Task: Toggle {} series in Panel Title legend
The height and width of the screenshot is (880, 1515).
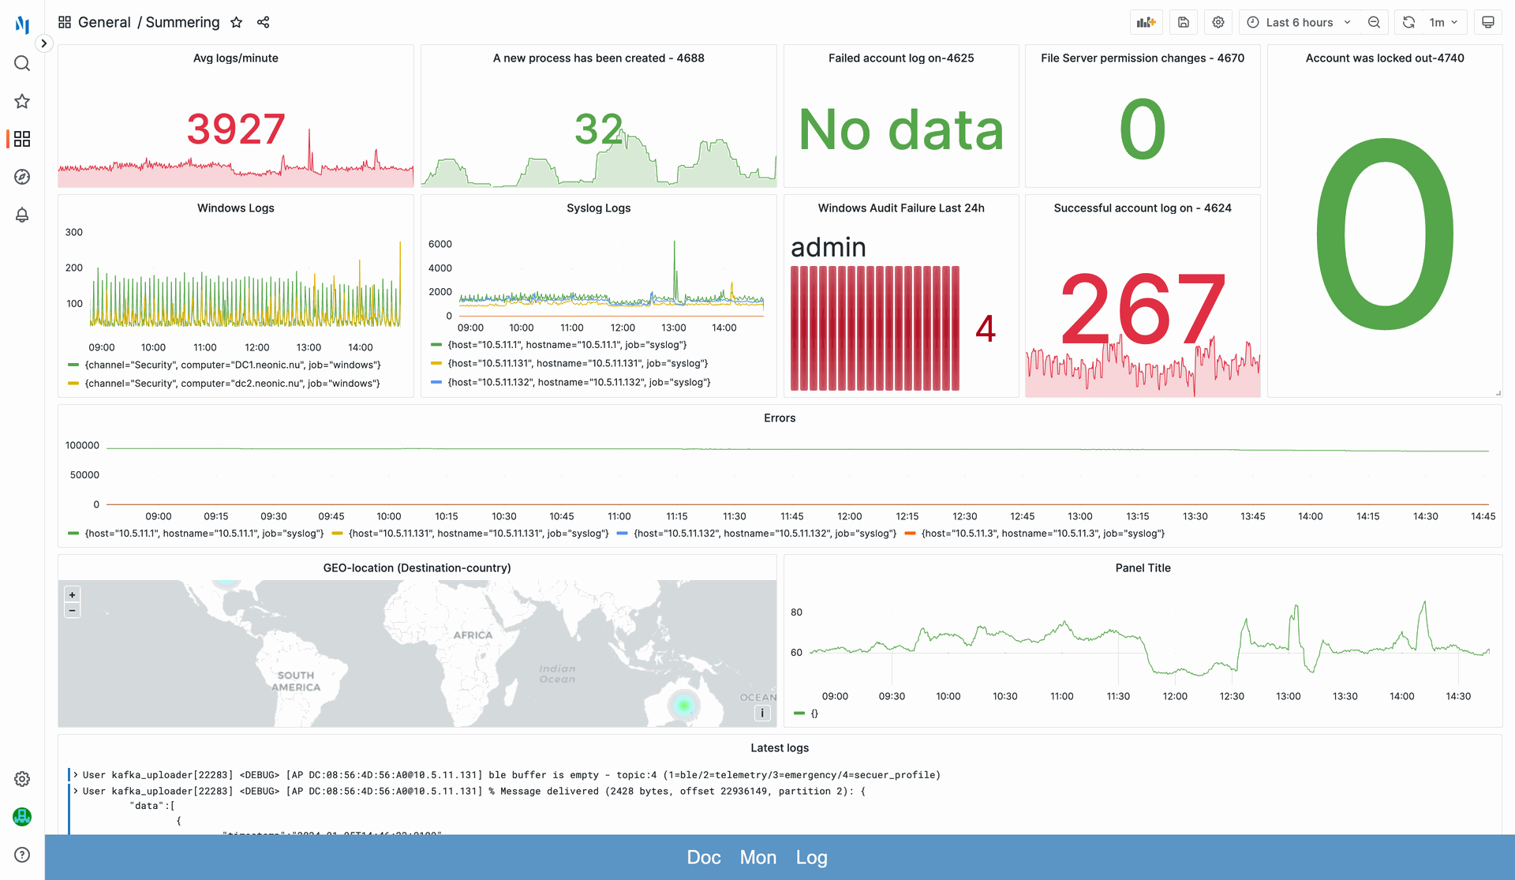Action: click(x=814, y=713)
